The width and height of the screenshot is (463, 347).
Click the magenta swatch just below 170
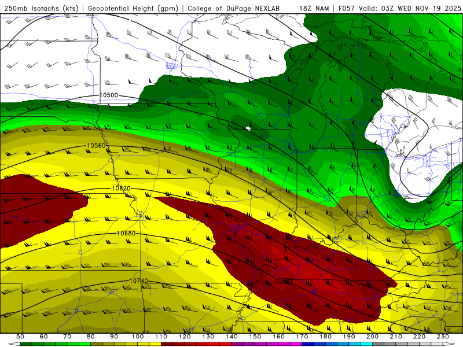click(x=296, y=344)
